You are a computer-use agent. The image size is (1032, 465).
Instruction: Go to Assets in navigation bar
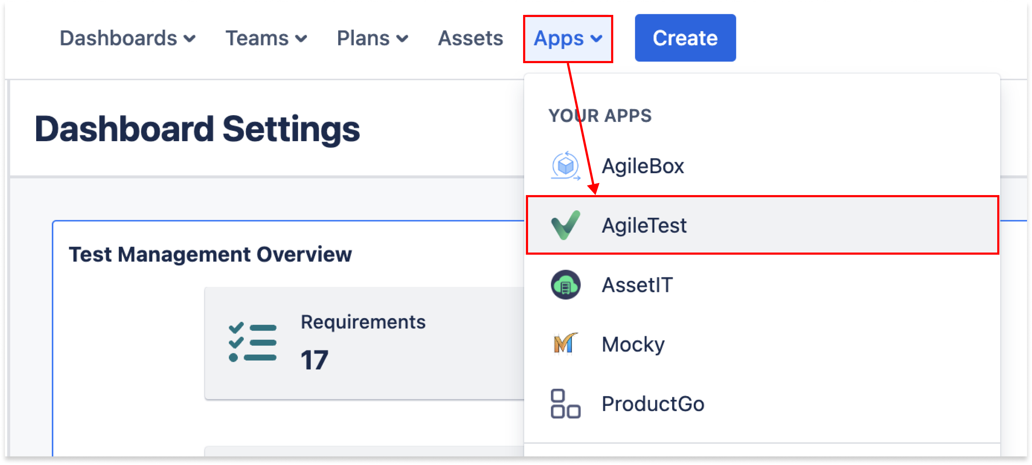pos(470,38)
